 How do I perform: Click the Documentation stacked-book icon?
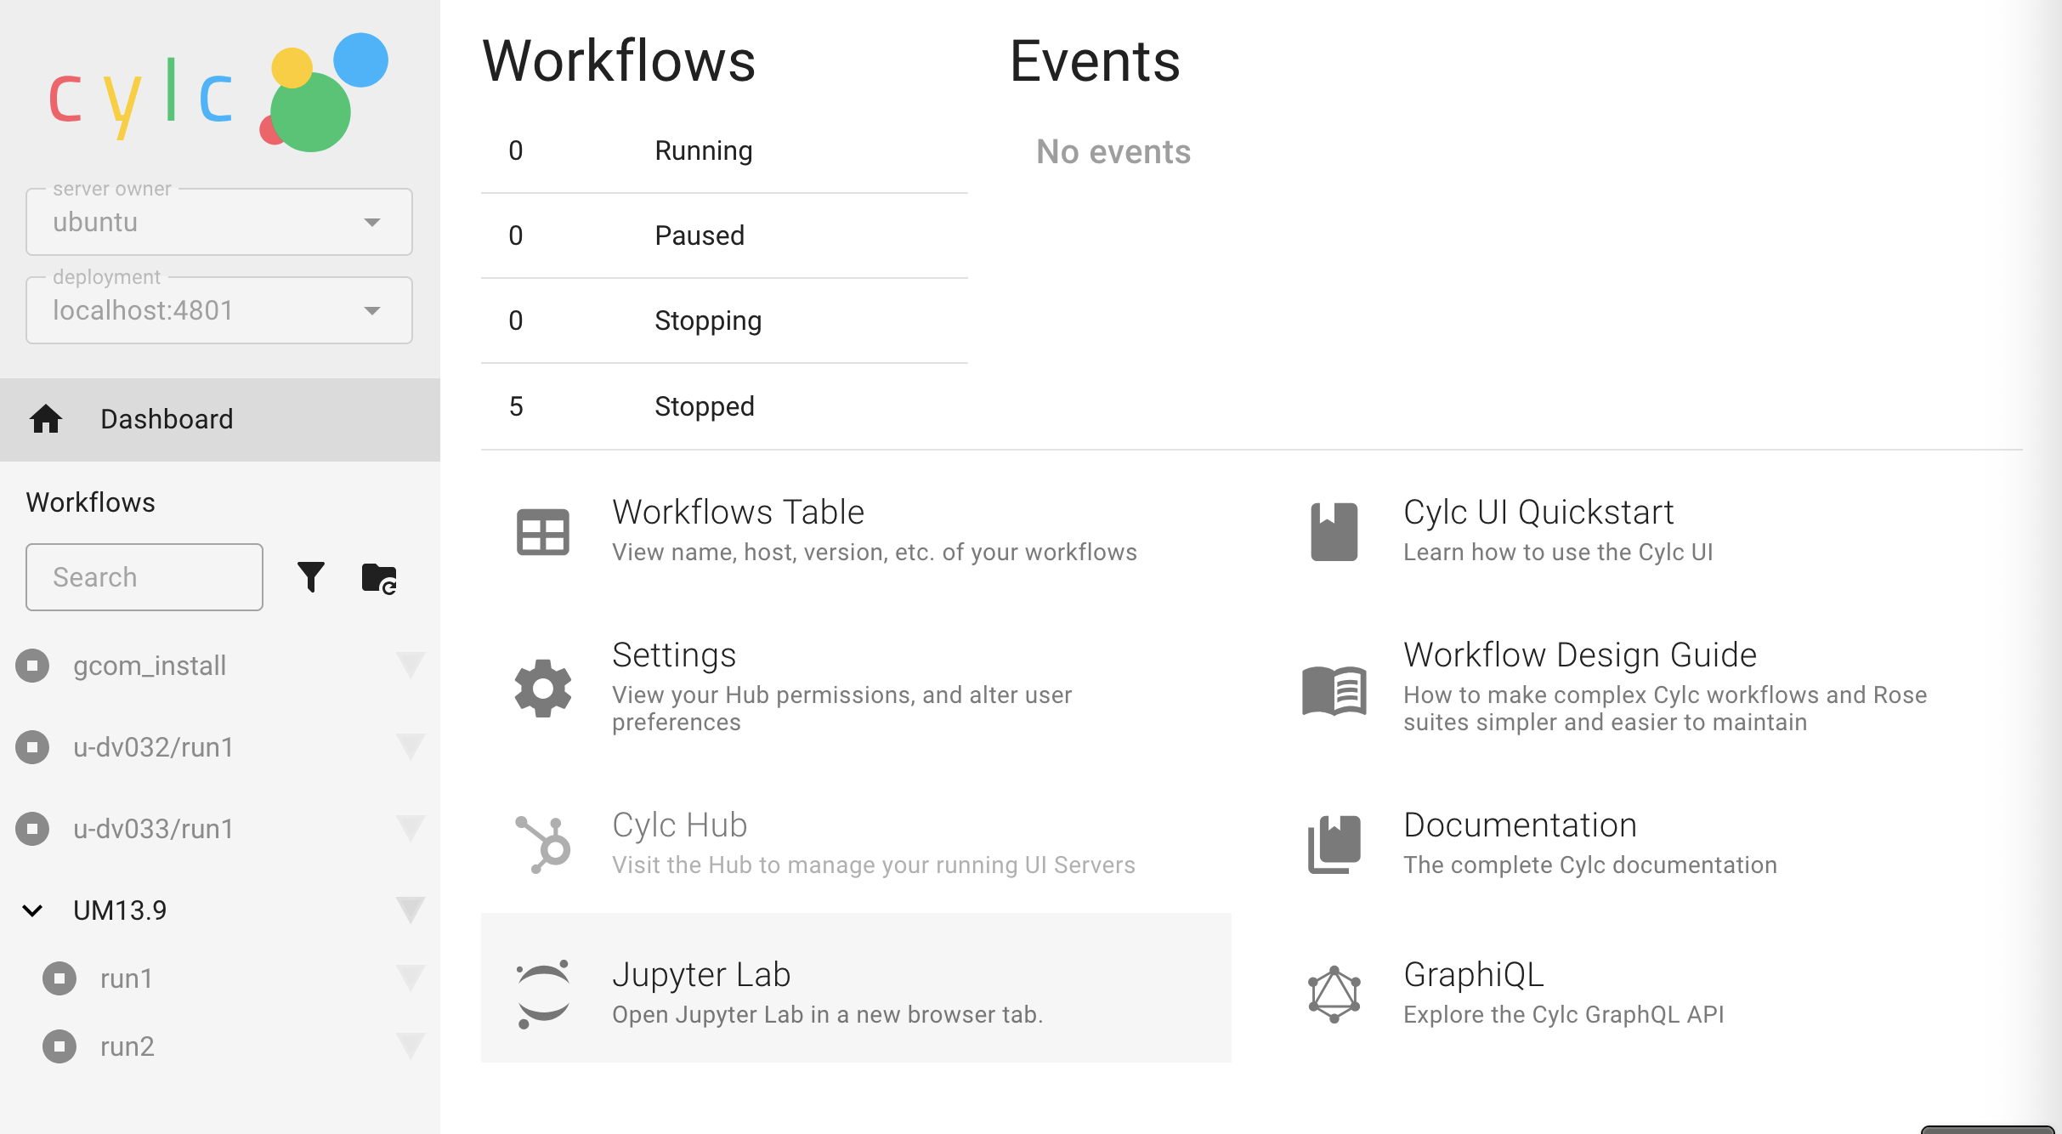[x=1334, y=844]
